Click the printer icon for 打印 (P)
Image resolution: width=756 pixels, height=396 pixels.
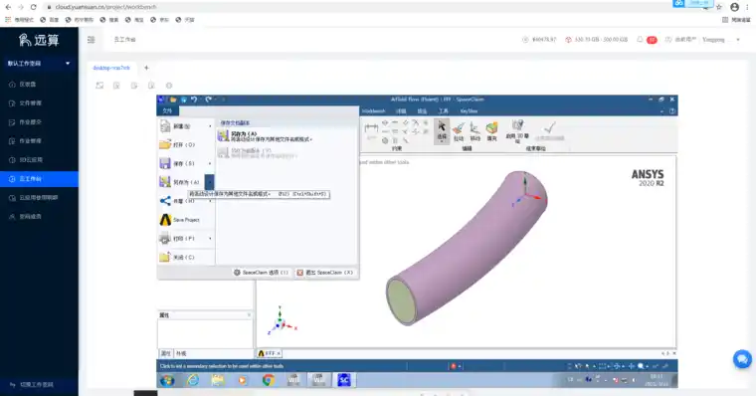coord(165,238)
